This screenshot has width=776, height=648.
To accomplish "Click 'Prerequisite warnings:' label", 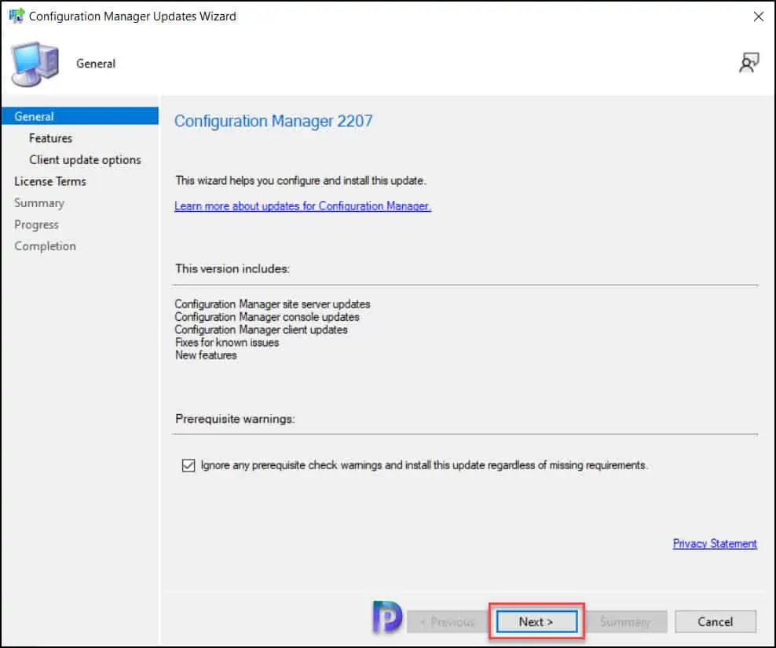I will [235, 419].
